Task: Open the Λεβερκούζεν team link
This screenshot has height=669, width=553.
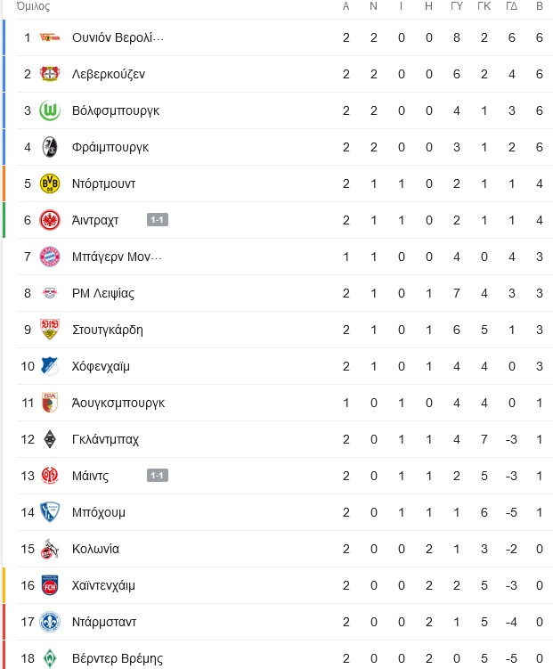Action: [x=109, y=74]
